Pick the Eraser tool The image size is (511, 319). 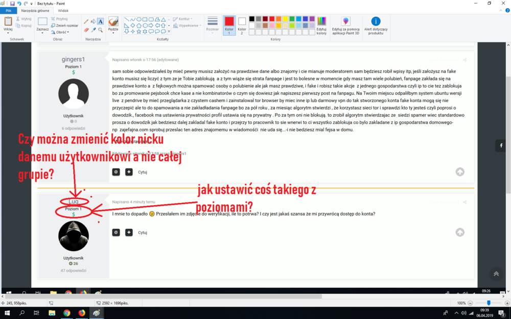(86, 29)
